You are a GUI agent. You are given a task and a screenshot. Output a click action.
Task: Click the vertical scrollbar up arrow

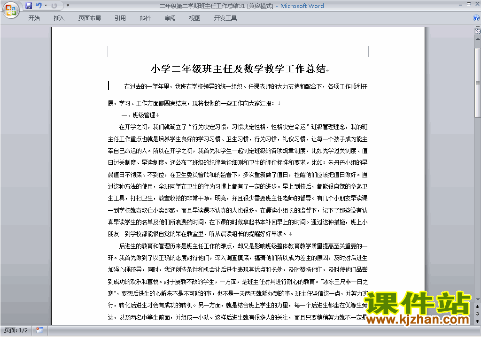(478, 39)
